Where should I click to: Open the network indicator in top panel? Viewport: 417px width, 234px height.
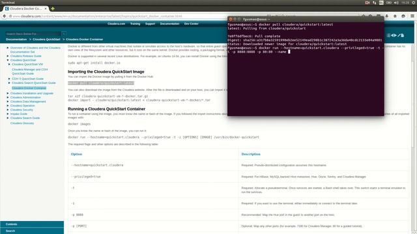375,3
